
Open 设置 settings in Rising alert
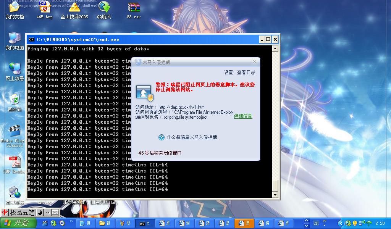(x=228, y=73)
